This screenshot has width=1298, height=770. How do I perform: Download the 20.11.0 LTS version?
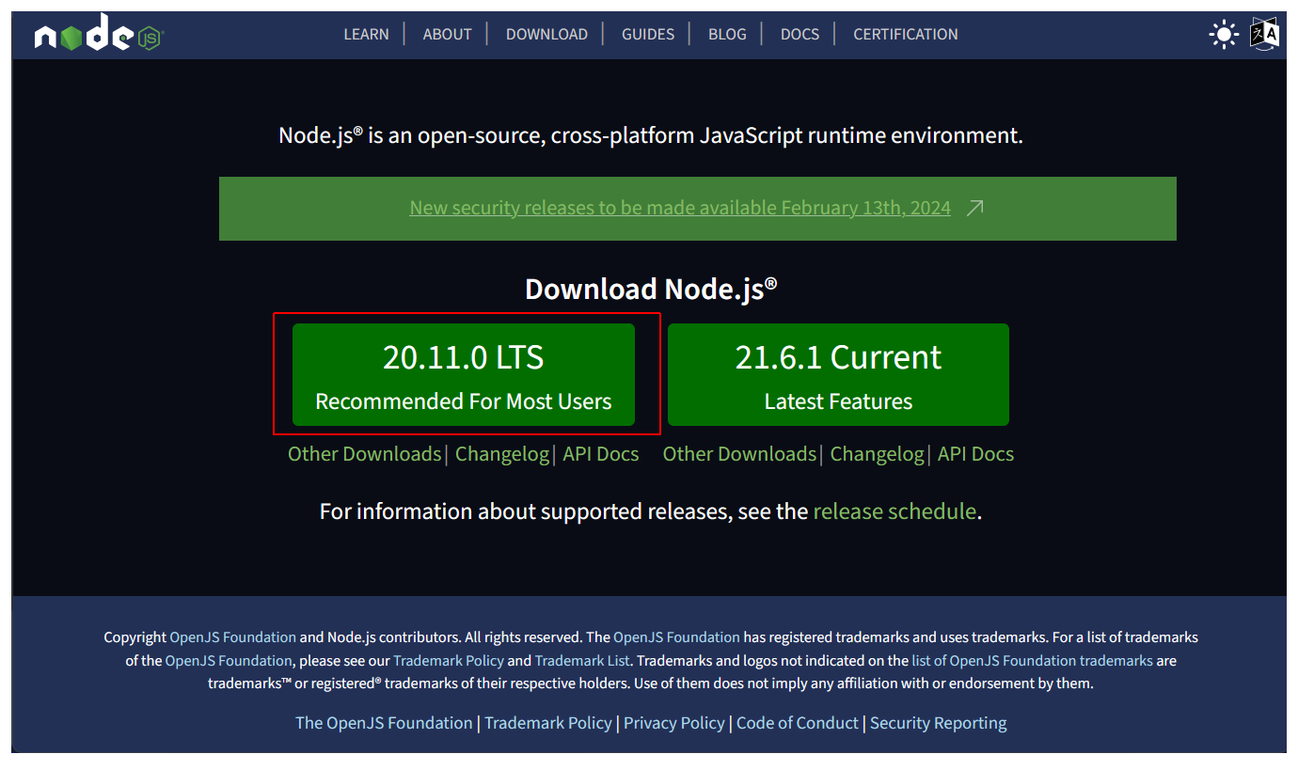tap(464, 375)
